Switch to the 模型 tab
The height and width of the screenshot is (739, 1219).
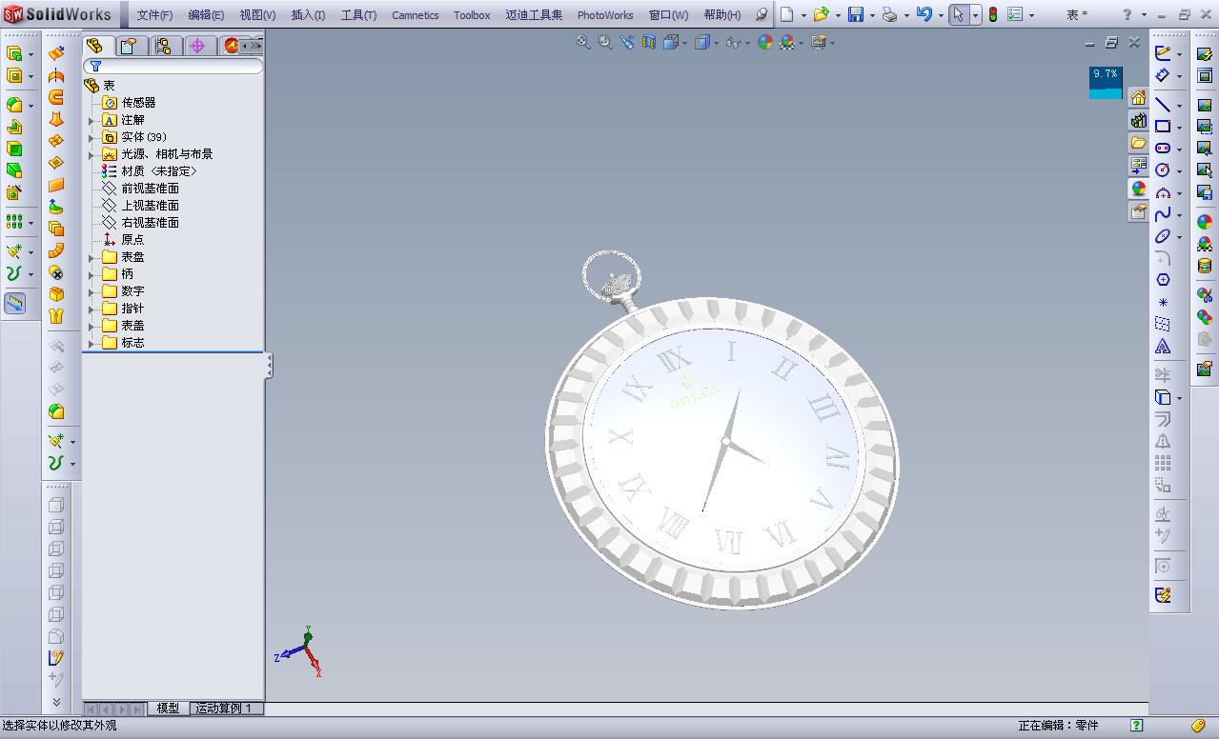coord(168,709)
